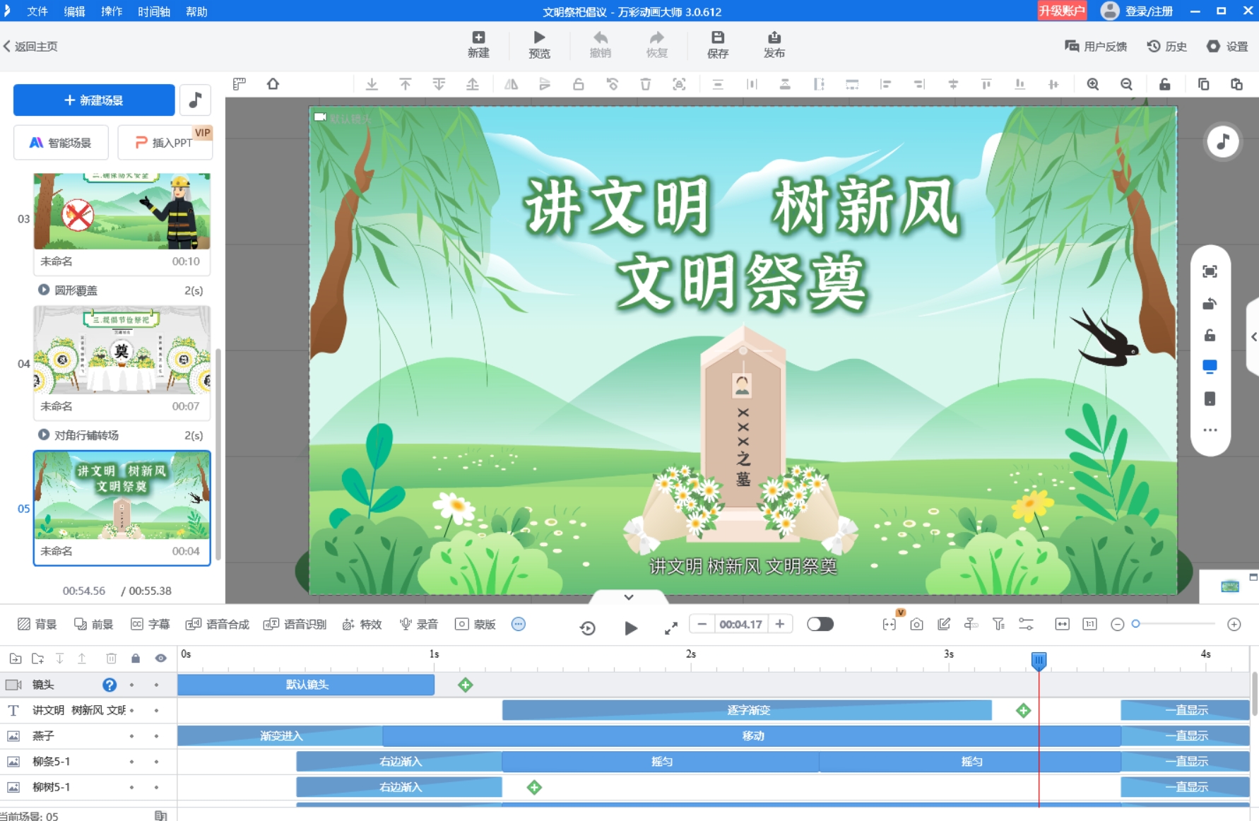
Task: Click 智能场景 button
Action: tap(61, 143)
